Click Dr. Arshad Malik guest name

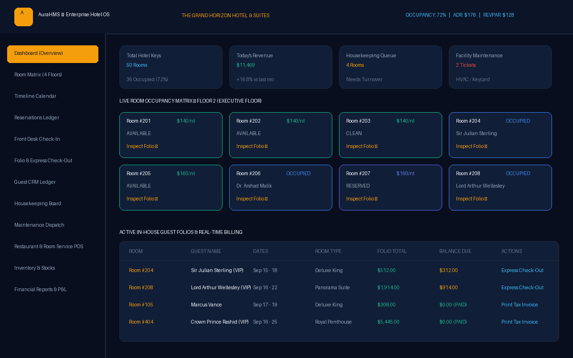[254, 186]
